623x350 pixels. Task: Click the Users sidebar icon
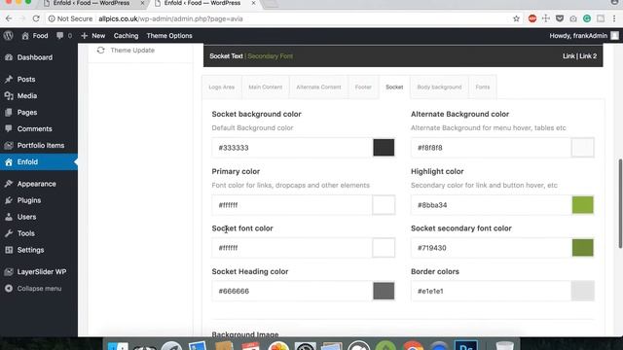[9, 217]
